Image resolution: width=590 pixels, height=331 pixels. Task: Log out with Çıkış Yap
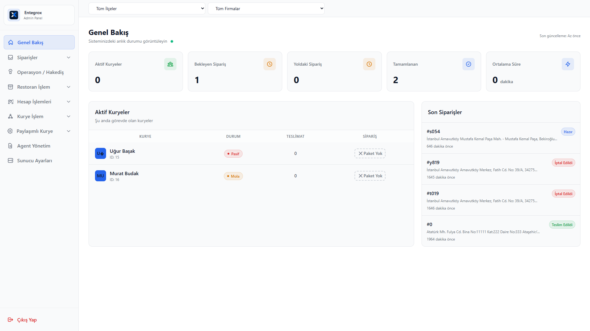[x=39, y=320]
